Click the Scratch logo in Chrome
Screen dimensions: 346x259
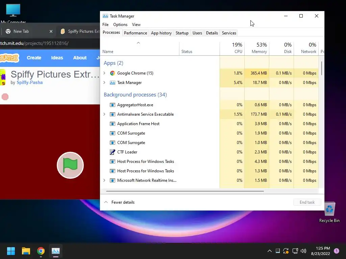[9, 58]
